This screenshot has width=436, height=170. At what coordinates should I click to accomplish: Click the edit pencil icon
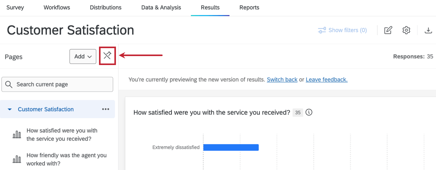pos(388,30)
